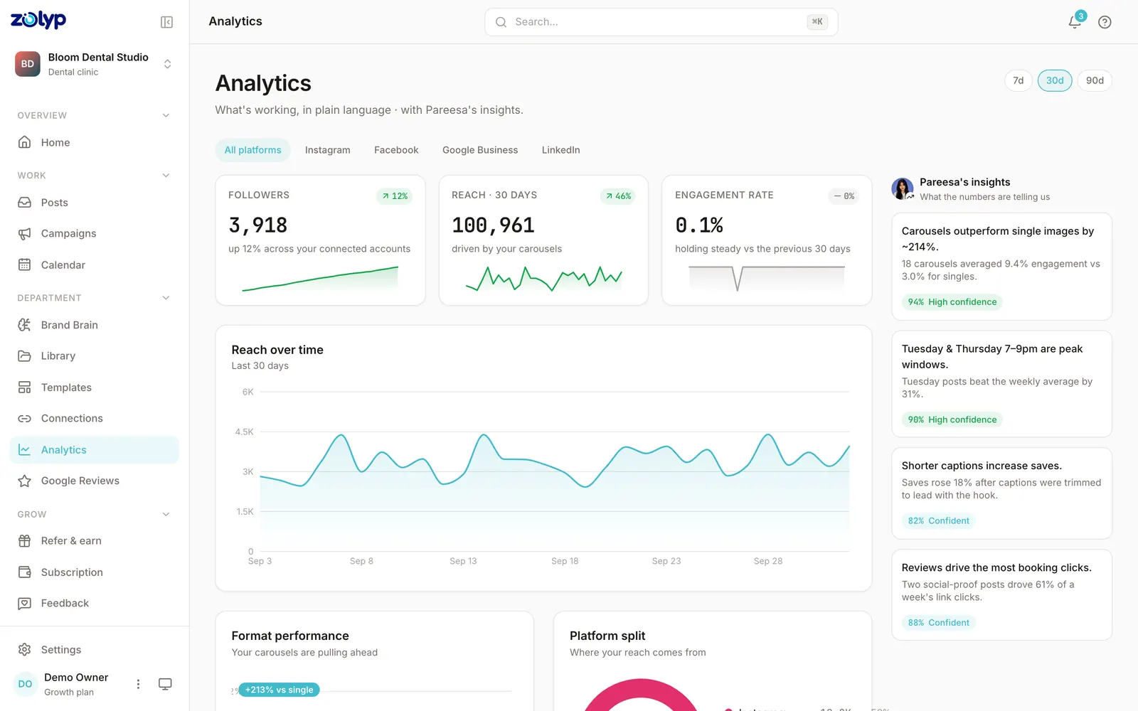Switch to the LinkedIn tab
This screenshot has width=1138, height=711.
[561, 150]
